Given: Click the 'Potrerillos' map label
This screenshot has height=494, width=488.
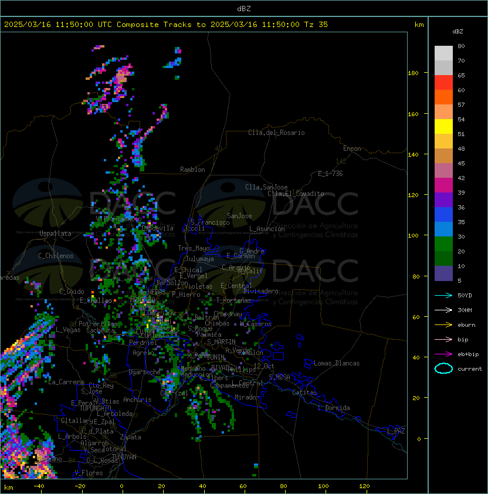Looking at the screenshot, I should (x=98, y=324).
